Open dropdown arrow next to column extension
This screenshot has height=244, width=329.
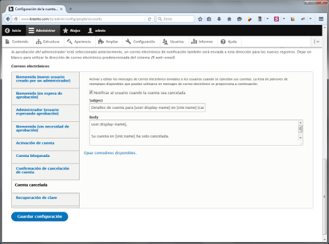tap(267, 18)
